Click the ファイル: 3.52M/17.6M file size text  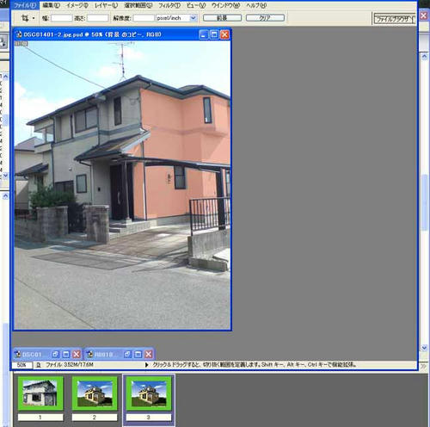70,365
